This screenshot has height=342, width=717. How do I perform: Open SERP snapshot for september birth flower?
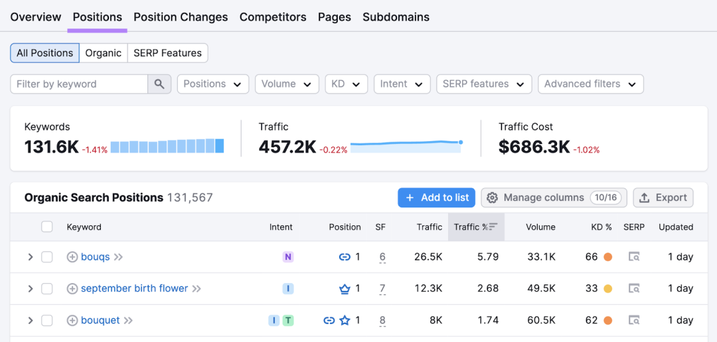click(634, 288)
